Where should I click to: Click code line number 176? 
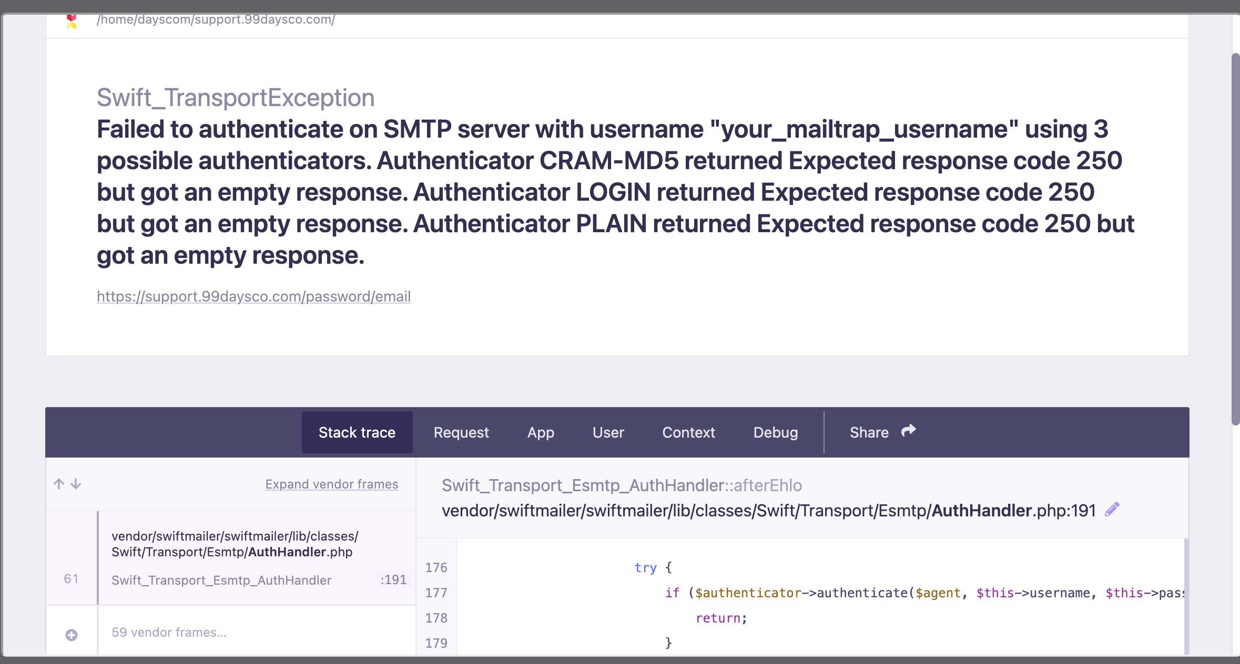(x=436, y=567)
